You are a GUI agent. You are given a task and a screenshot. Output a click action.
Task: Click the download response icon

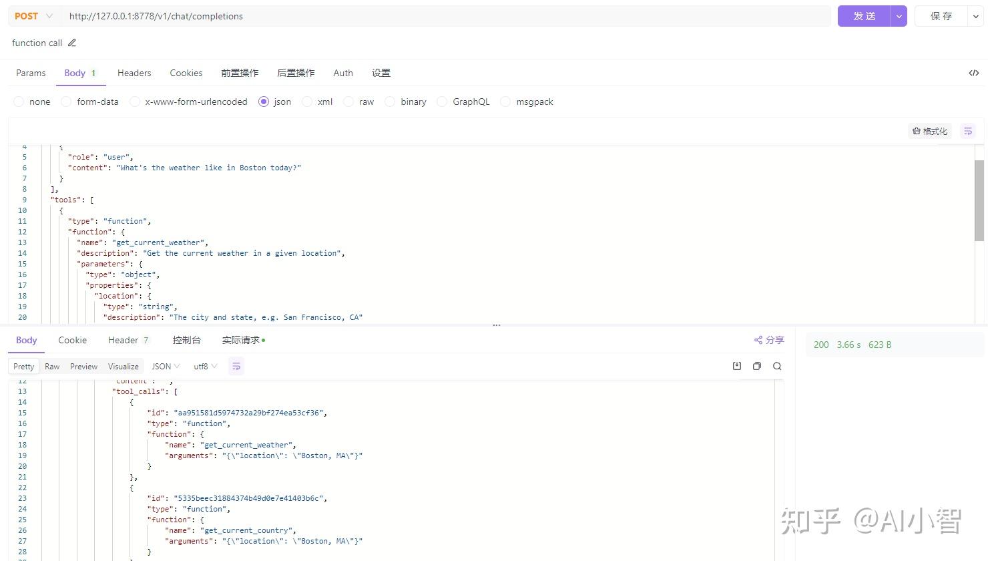[x=737, y=366]
